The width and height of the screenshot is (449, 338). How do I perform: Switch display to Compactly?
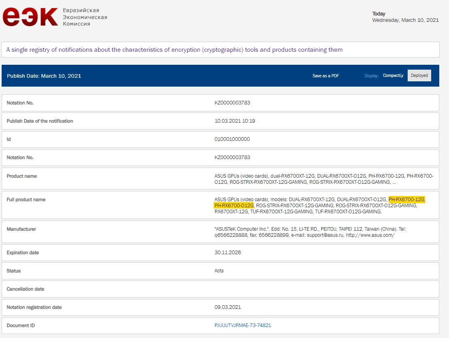[393, 75]
